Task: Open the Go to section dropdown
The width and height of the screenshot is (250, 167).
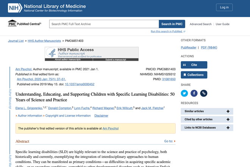Action: pos(170,141)
